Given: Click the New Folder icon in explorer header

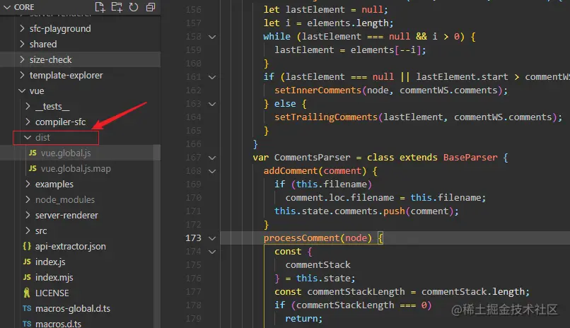Looking at the screenshot, I should tap(117, 7).
